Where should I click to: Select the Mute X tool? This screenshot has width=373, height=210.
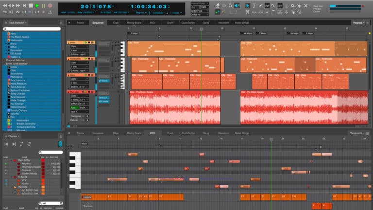point(305,5)
